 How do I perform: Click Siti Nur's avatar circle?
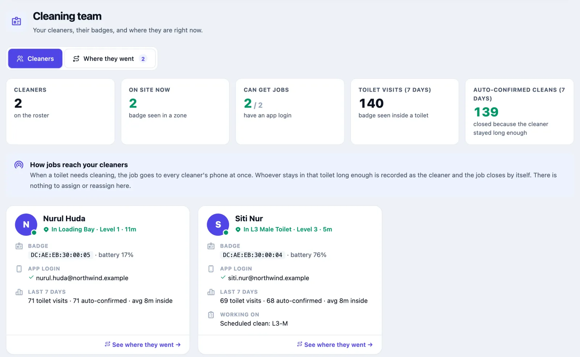[x=218, y=224]
